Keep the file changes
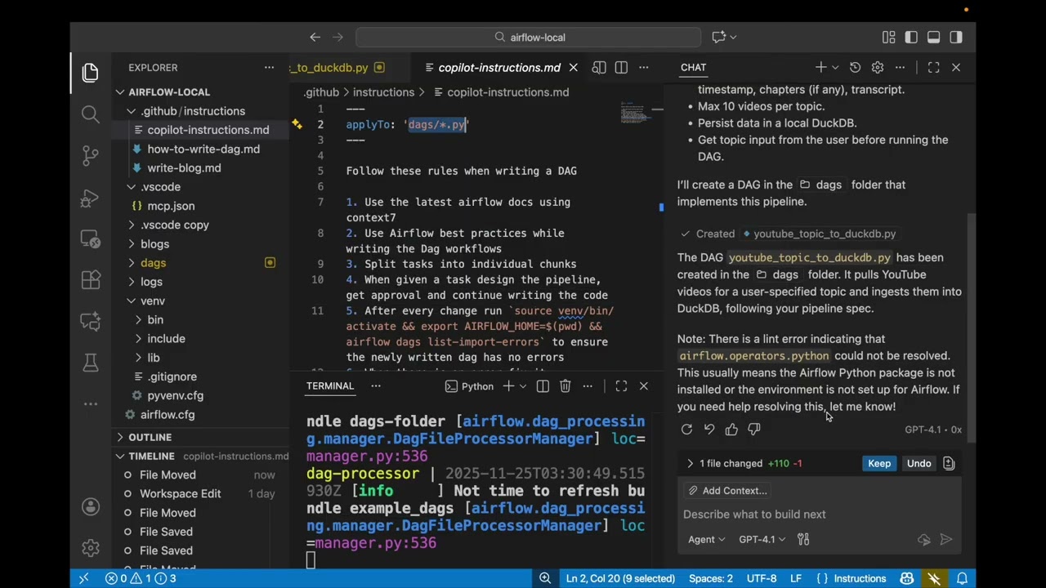This screenshot has width=1046, height=588. pos(879,463)
